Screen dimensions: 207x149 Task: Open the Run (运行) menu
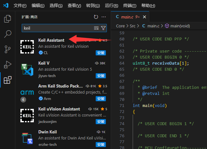(x=111, y=5)
